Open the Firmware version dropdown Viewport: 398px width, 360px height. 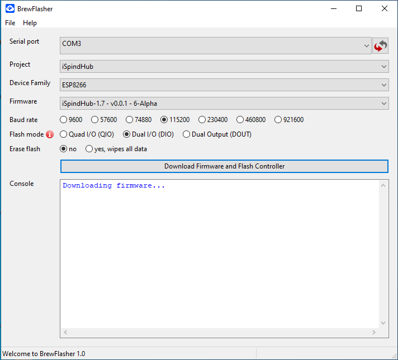tap(224, 103)
